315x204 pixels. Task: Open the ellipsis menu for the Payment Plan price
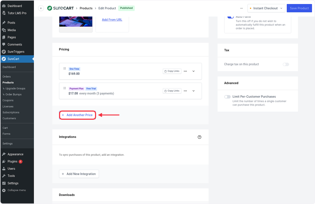[185, 91]
